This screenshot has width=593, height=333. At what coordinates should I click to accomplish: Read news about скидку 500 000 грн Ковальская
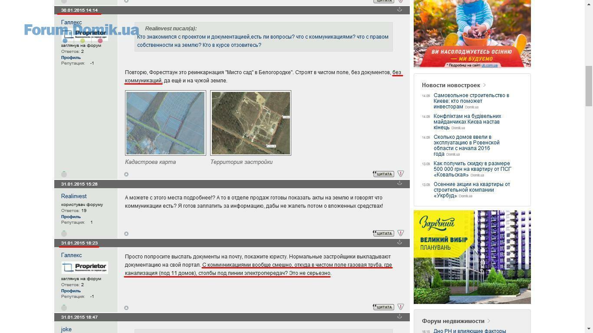pos(472,169)
